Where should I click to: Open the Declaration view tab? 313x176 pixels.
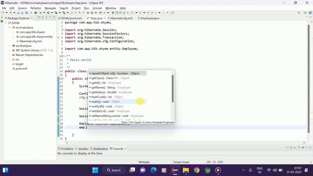[99, 149]
